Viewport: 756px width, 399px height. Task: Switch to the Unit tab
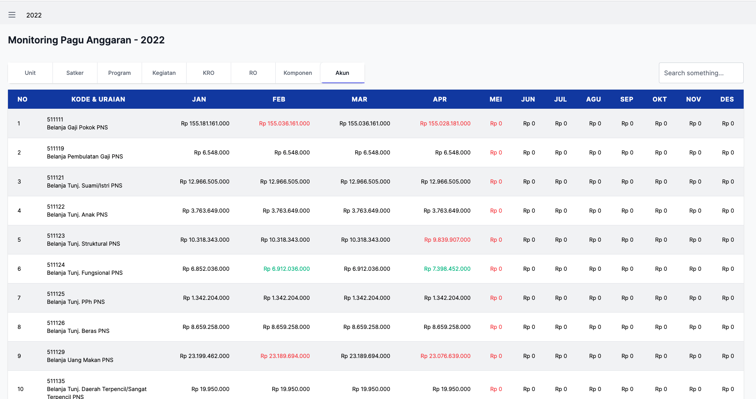click(30, 73)
